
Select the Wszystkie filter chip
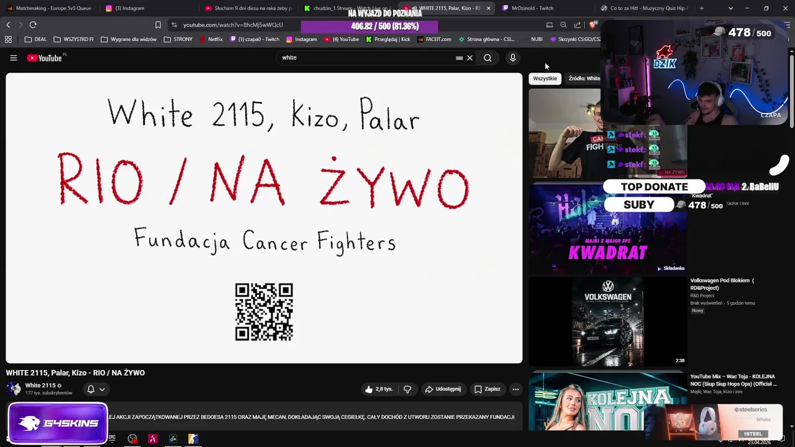click(x=545, y=79)
